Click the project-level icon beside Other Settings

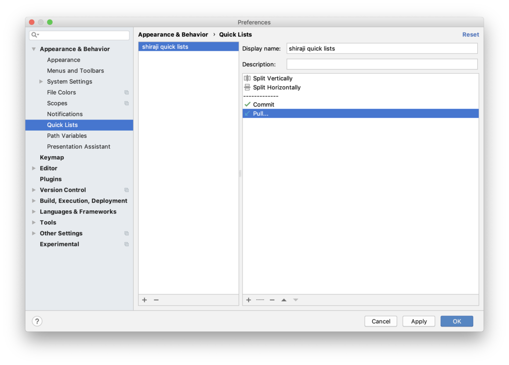pyautogui.click(x=127, y=234)
